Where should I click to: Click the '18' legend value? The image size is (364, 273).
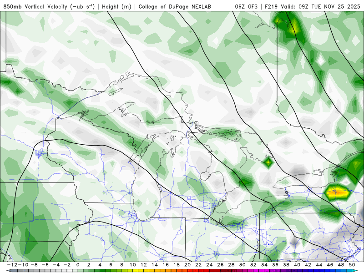pyautogui.click(x=177, y=265)
